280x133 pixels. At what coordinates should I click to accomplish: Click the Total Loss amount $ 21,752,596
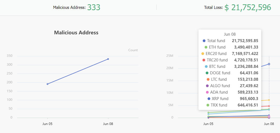[248, 8]
